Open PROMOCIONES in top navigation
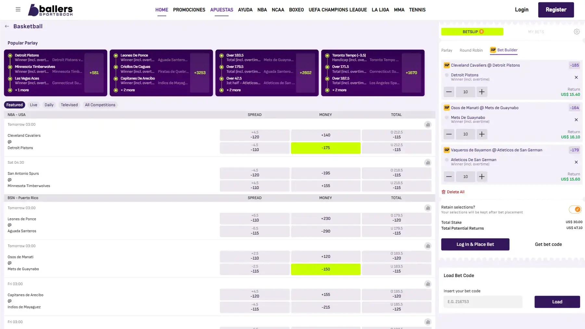This screenshot has width=585, height=329. tap(189, 10)
